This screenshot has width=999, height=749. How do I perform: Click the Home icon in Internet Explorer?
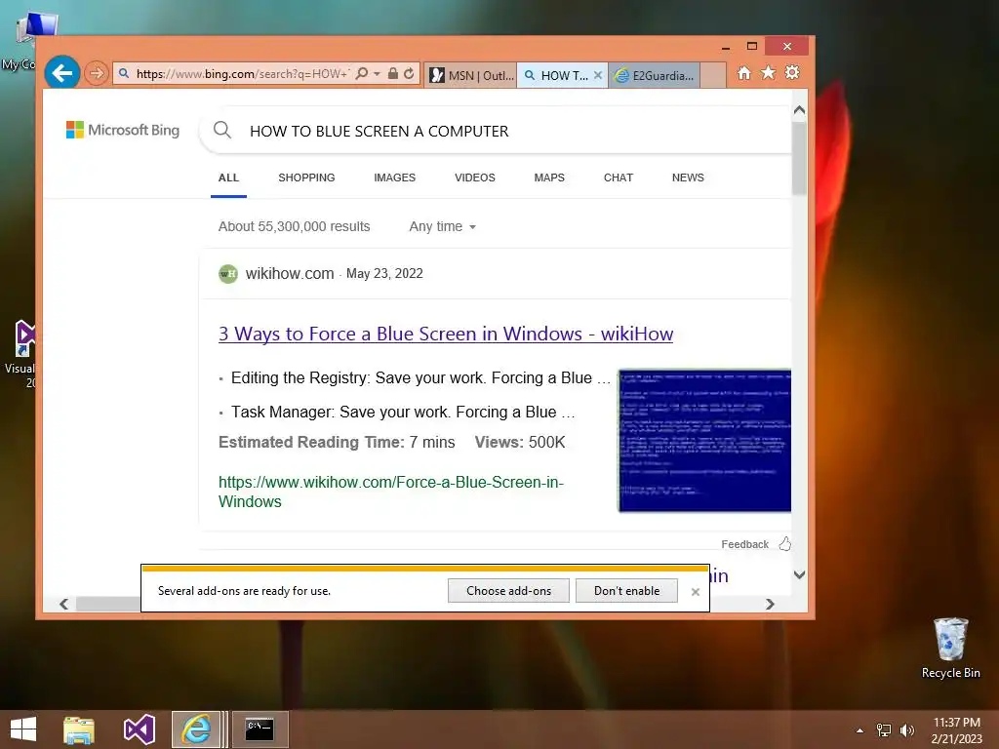744,73
